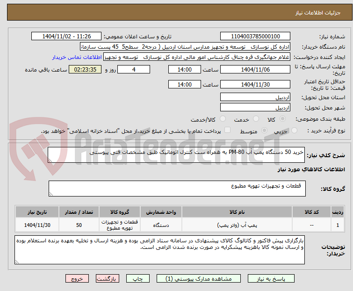
Task: Select the 'متوسط' purchase type radio
Action: tap(264, 130)
